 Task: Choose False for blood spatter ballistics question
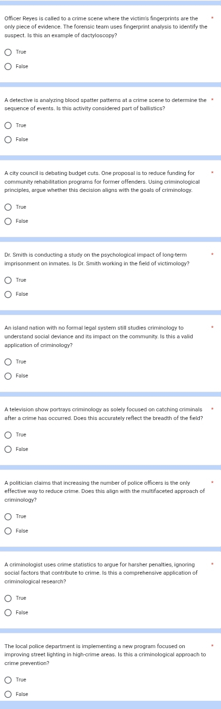tap(8, 139)
